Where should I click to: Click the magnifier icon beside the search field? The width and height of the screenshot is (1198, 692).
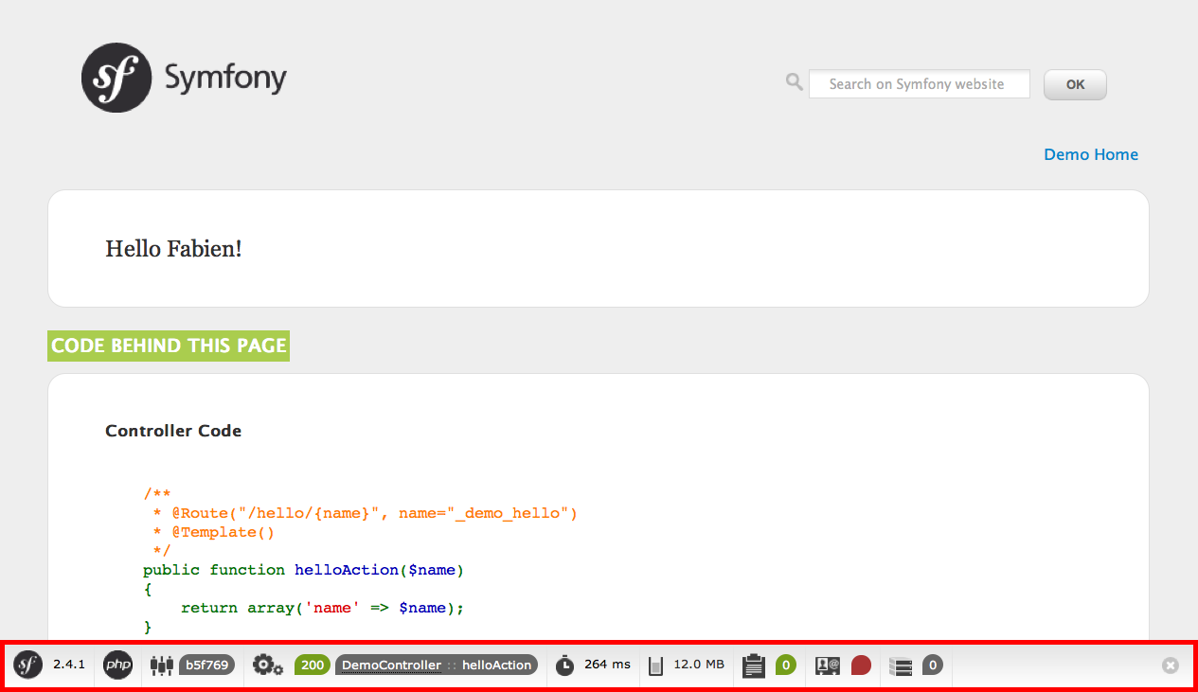click(795, 82)
